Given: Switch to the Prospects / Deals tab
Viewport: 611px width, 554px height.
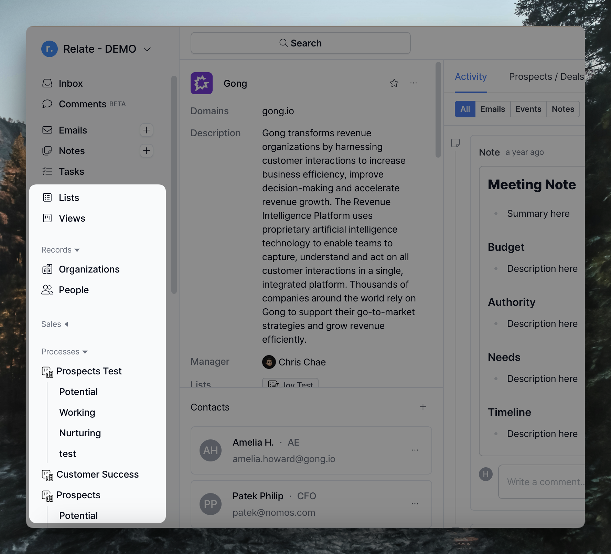Looking at the screenshot, I should click(x=546, y=76).
